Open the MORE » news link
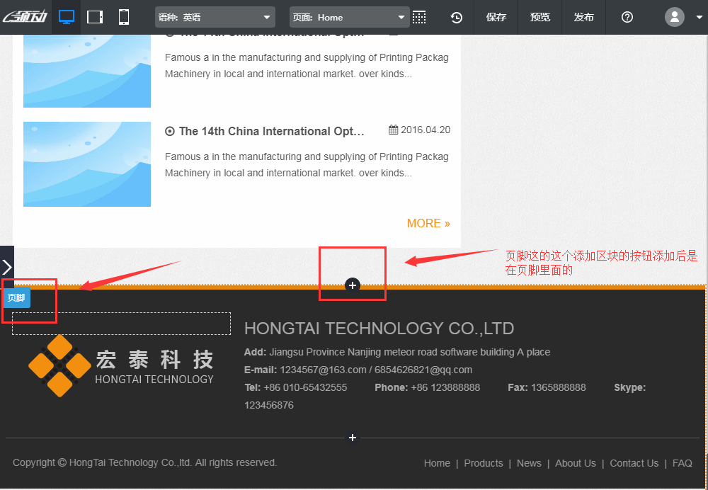Viewport: 708px width, 490px height. [x=428, y=223]
